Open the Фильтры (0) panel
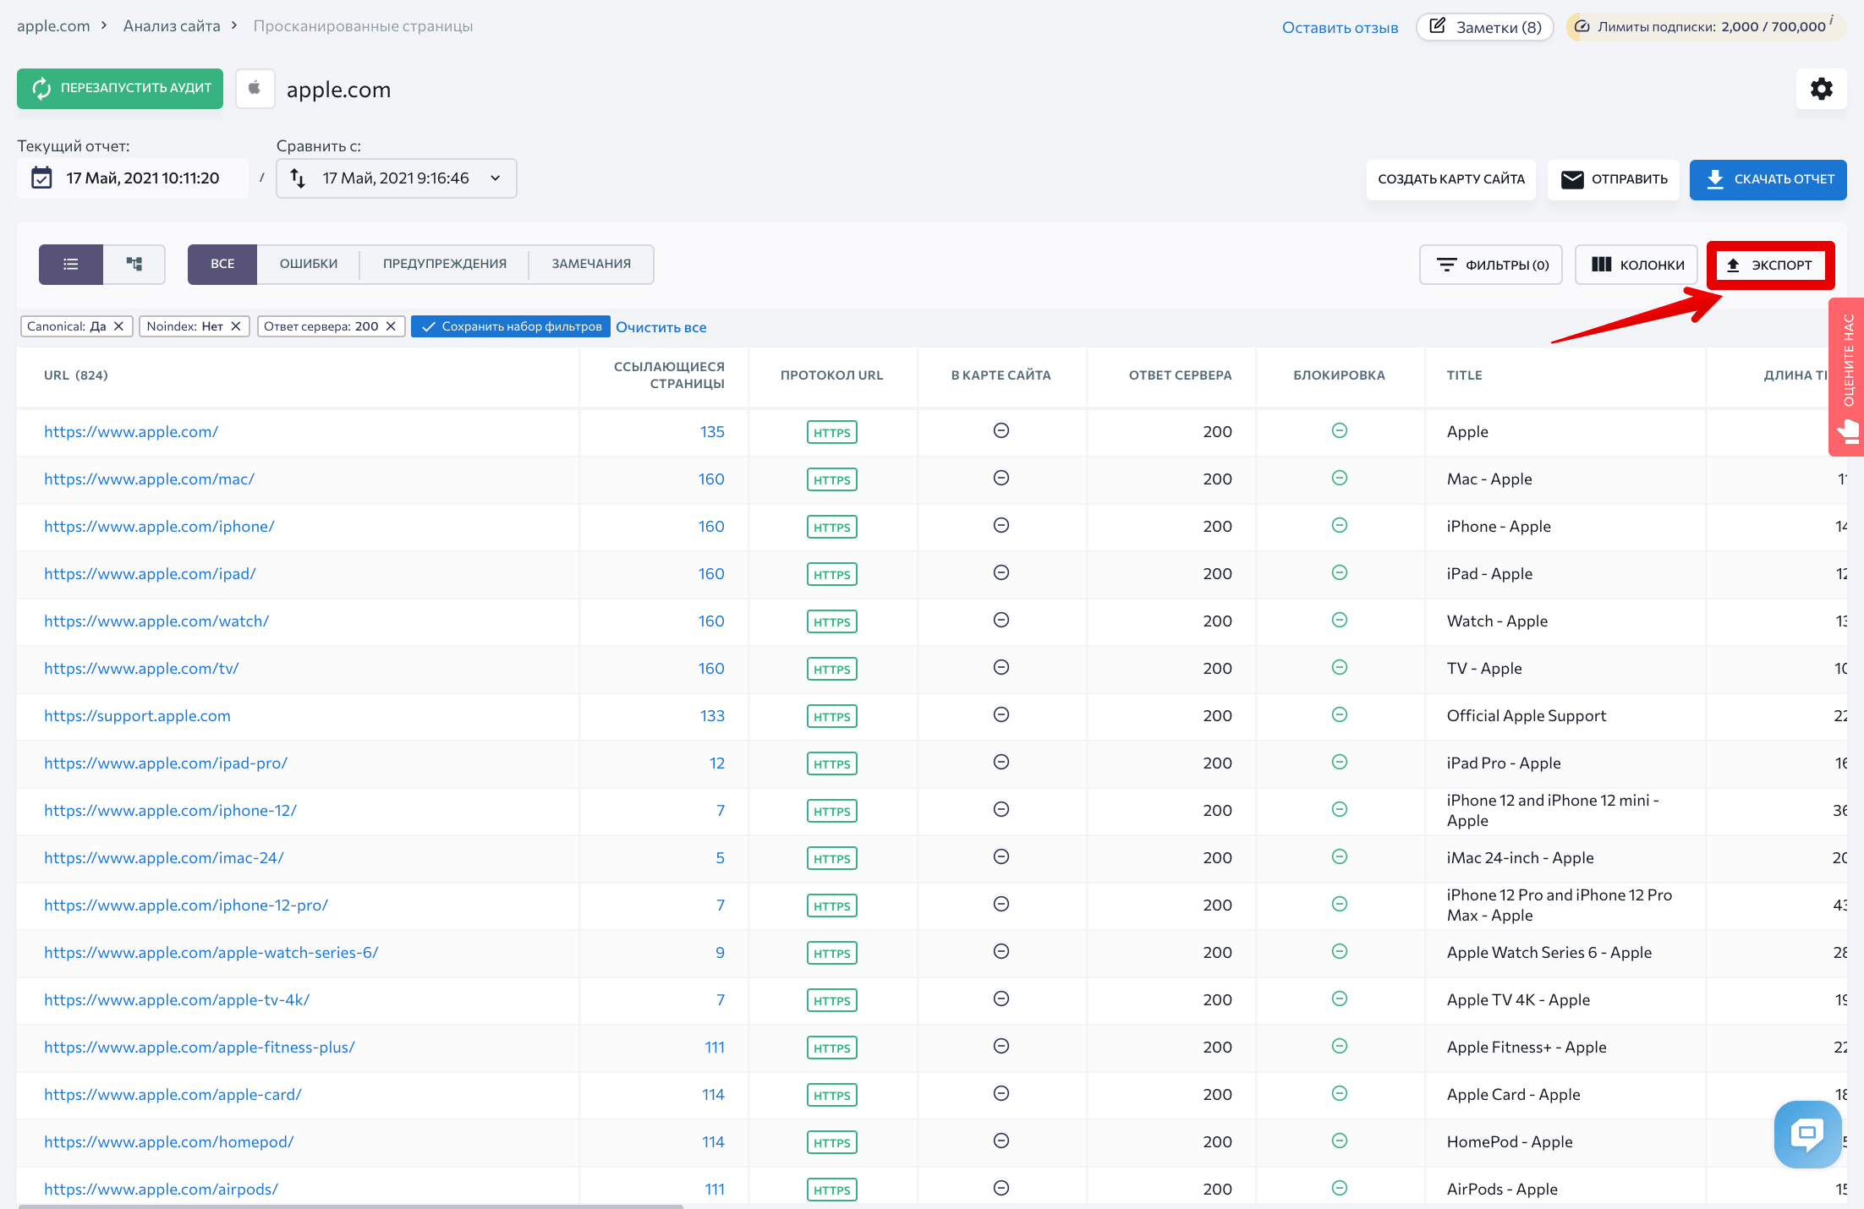This screenshot has width=1864, height=1209. 1491,265
